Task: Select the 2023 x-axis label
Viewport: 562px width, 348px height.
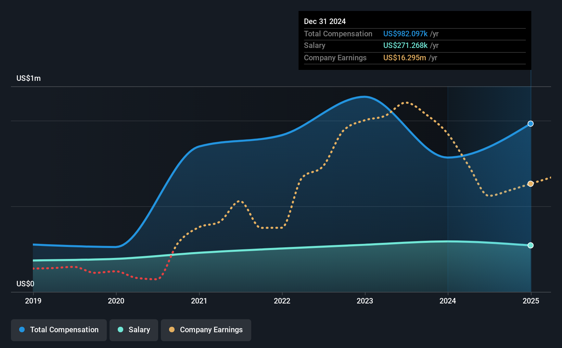Action: (365, 301)
